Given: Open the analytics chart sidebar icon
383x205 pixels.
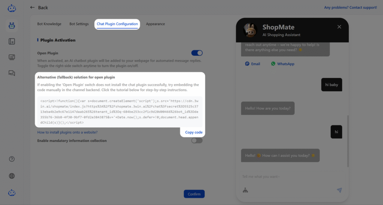Looking at the screenshot, I should 12,57.
